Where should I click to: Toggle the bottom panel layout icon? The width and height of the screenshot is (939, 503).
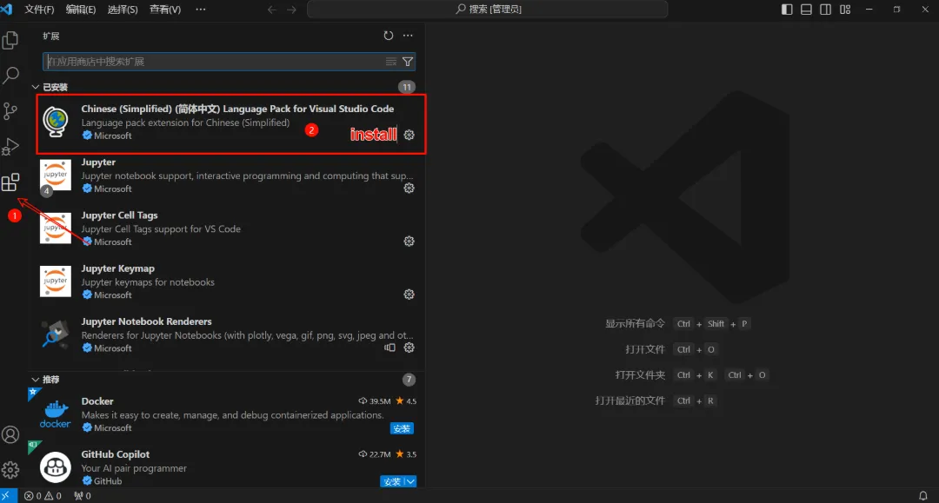806,10
